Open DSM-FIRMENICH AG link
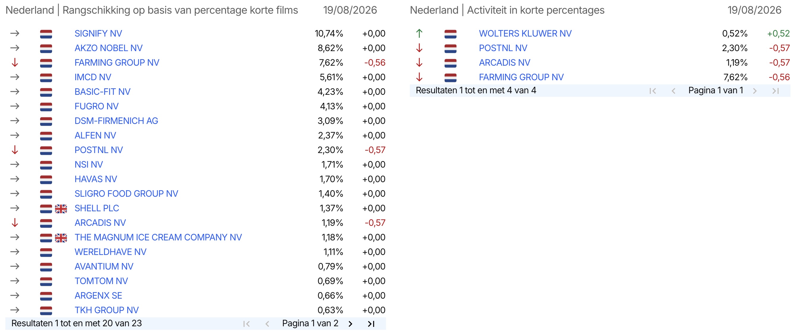Viewport: 797px width, 334px height. click(116, 121)
